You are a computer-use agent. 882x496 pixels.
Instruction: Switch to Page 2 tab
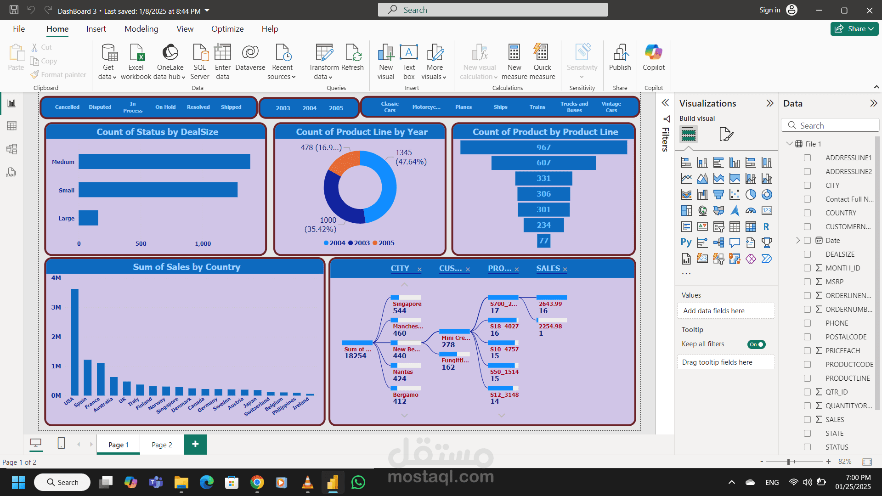click(x=162, y=445)
